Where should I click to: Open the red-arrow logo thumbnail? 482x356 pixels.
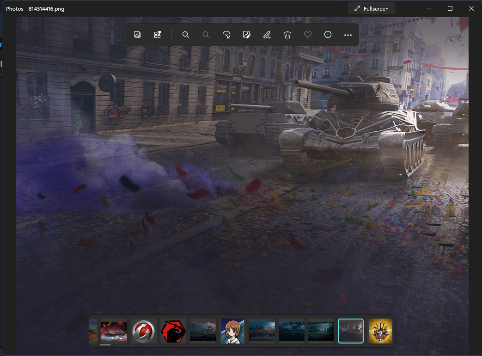click(x=144, y=331)
